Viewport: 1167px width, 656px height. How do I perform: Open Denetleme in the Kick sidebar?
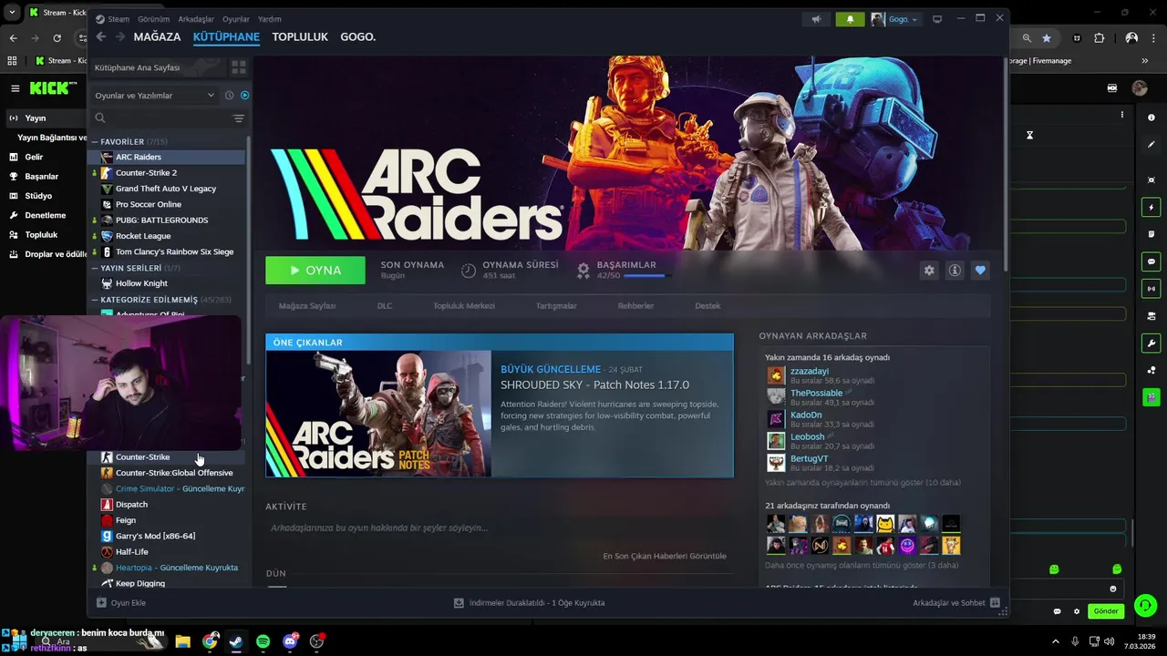45,216
